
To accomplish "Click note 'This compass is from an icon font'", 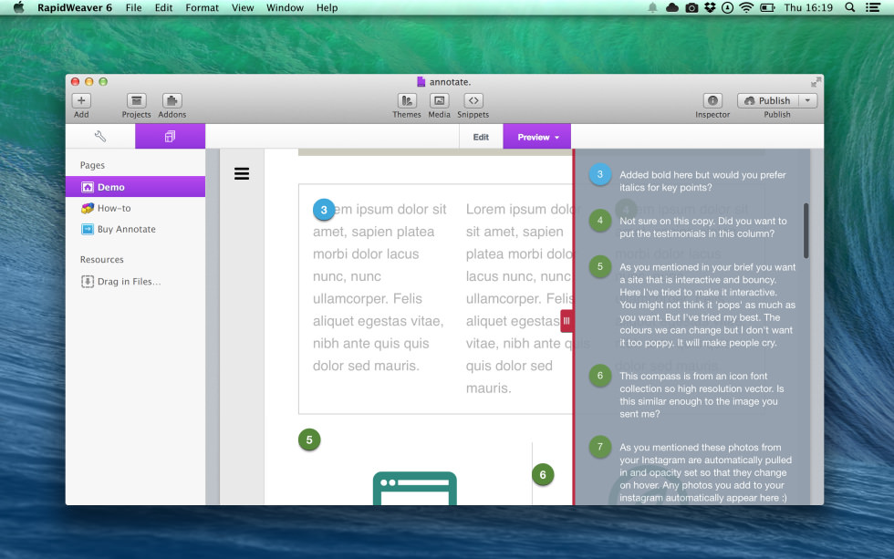I will coord(702,395).
